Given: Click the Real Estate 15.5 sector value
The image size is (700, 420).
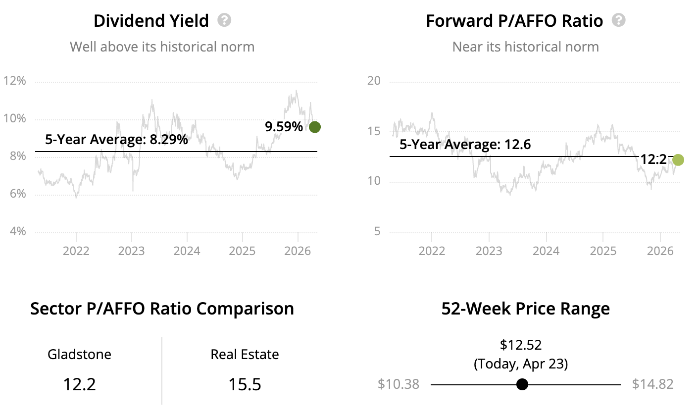Looking at the screenshot, I should coord(245,384).
